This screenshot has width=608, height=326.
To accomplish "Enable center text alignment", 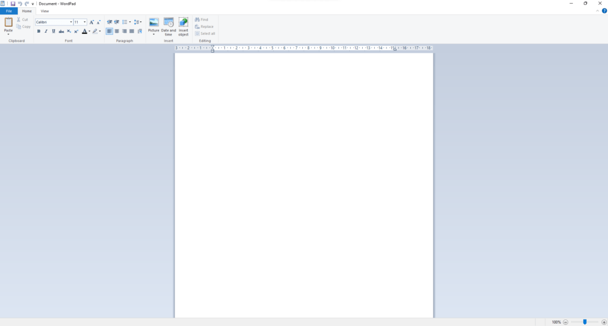I will pyautogui.click(x=117, y=31).
